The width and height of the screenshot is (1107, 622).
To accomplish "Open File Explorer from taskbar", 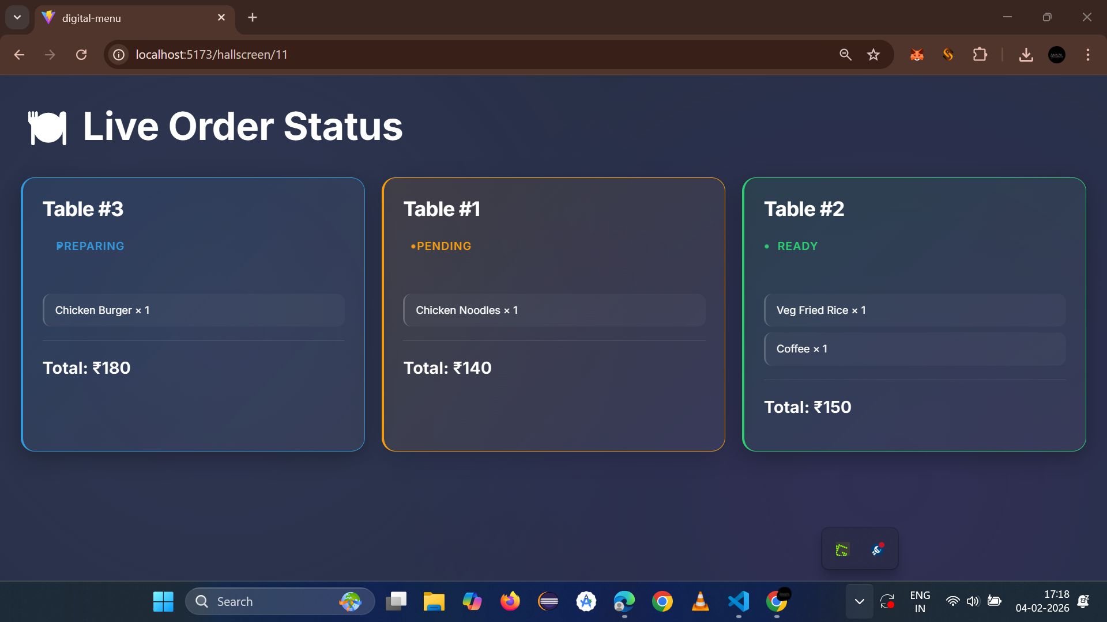I will click(x=434, y=602).
